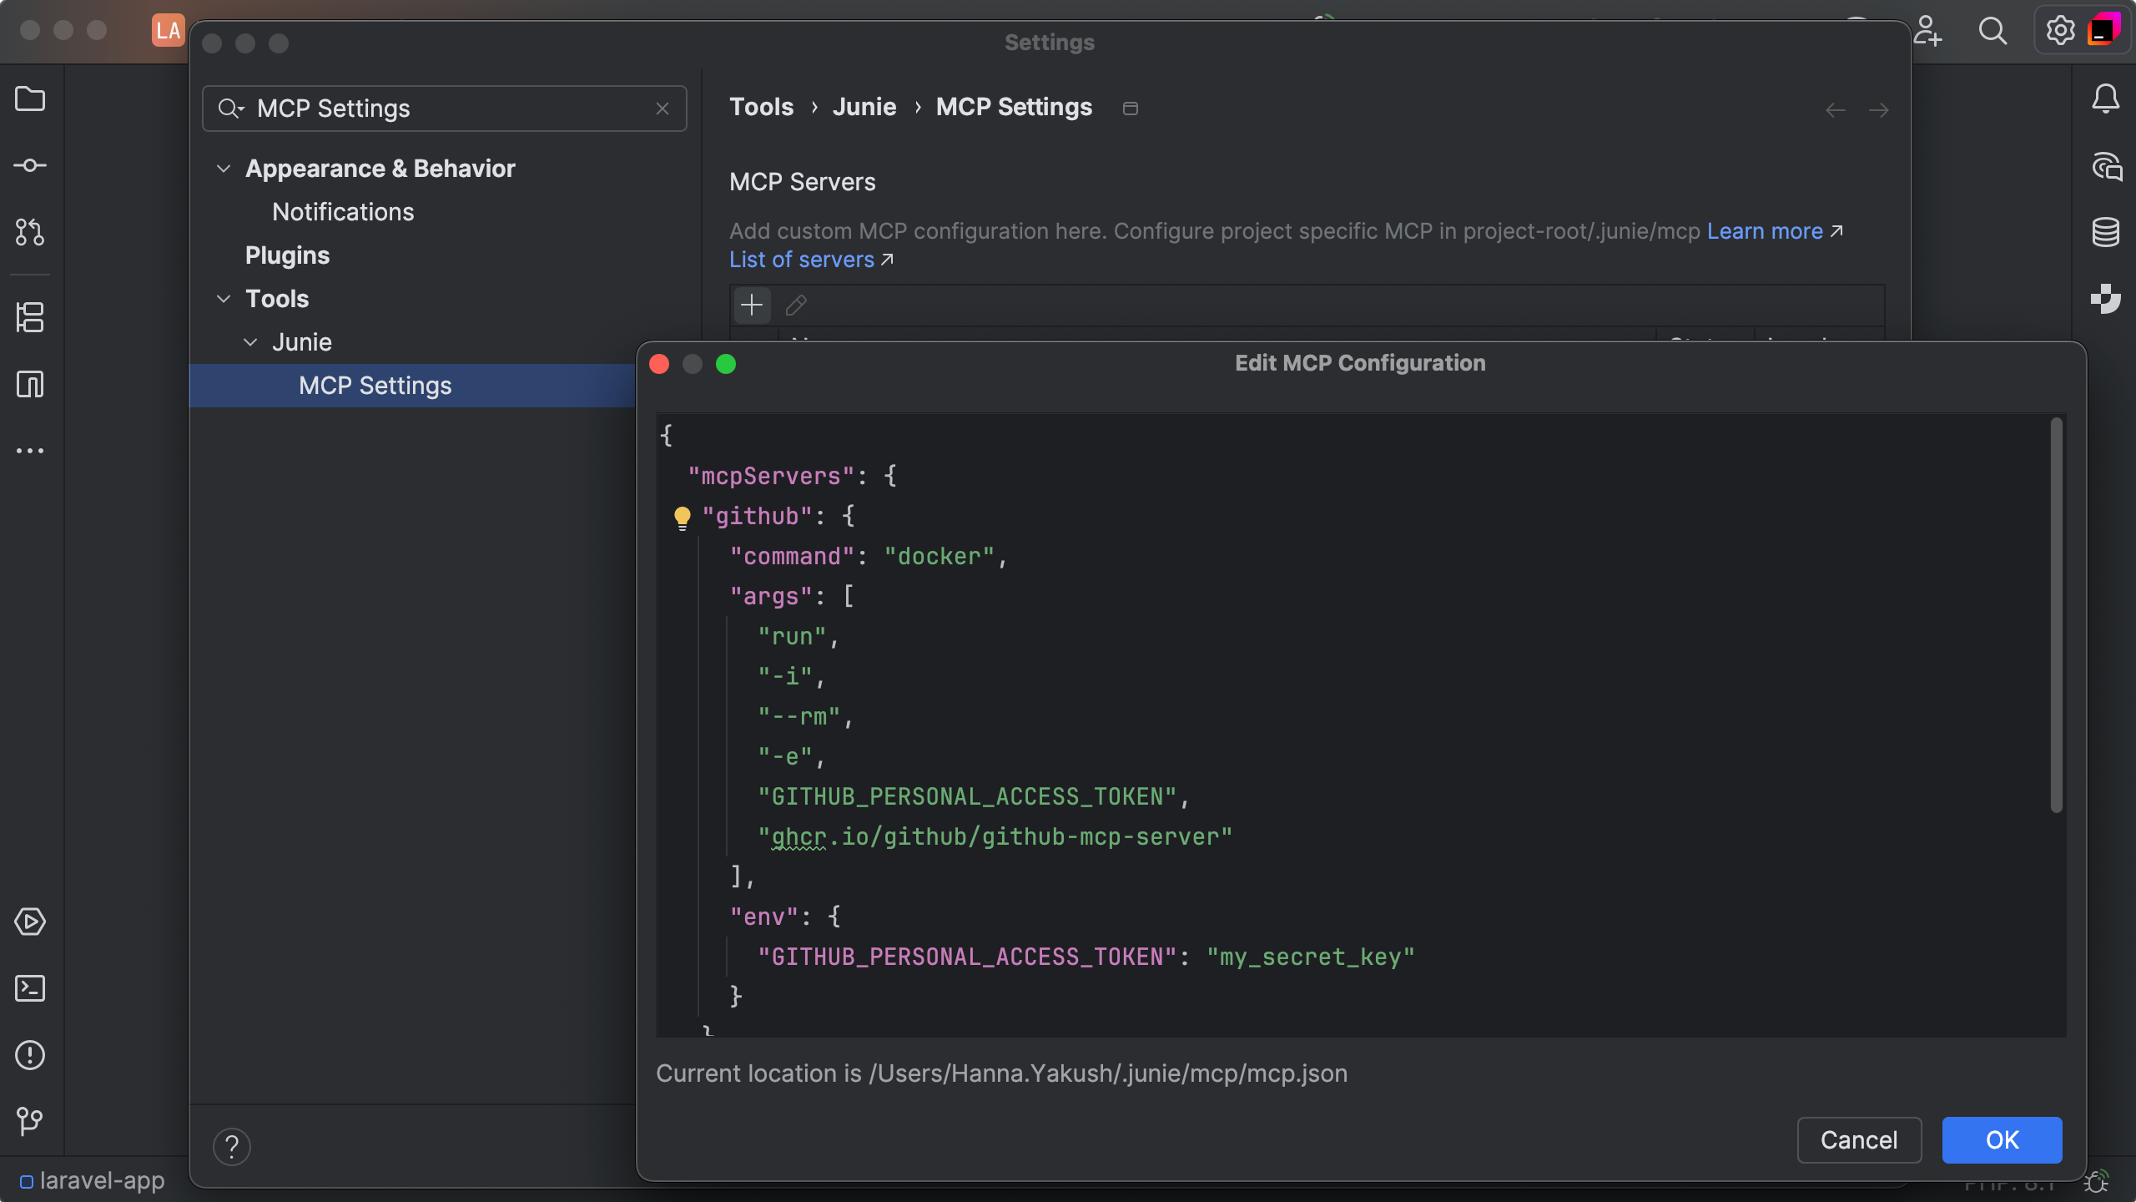Open the Bookmarks tool window icon
Viewport: 2136px width, 1202px height.
point(30,384)
